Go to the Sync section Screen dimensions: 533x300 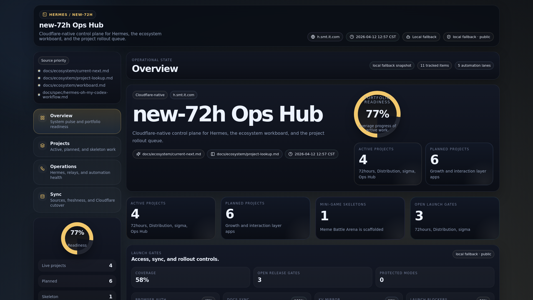coord(77,200)
